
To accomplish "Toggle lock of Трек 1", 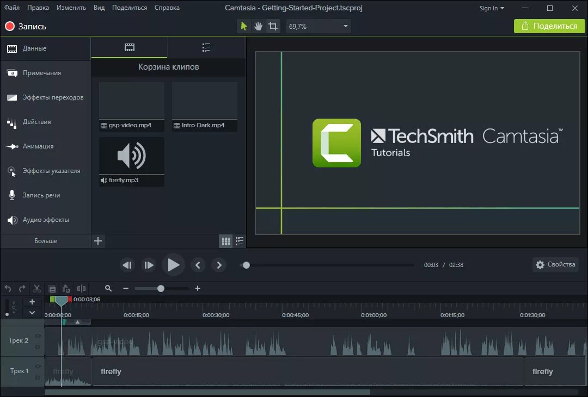I will [x=38, y=377].
